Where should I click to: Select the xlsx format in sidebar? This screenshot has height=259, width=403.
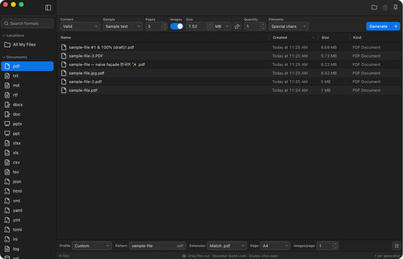coord(27,143)
